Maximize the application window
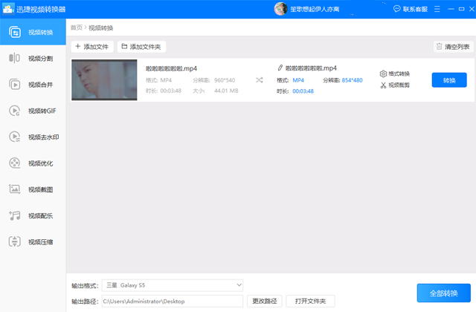 coord(461,9)
